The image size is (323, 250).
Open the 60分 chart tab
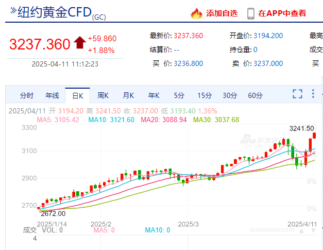[x=255, y=95]
